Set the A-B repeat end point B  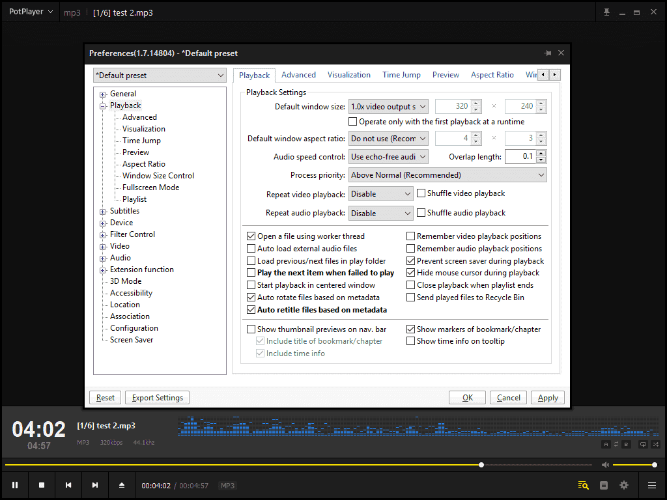(626, 444)
